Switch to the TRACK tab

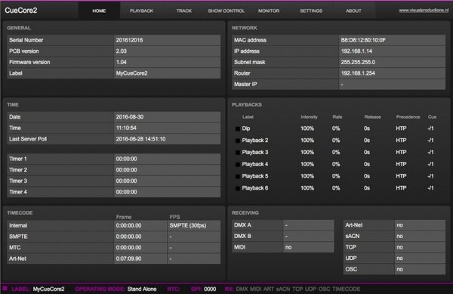[x=184, y=11]
